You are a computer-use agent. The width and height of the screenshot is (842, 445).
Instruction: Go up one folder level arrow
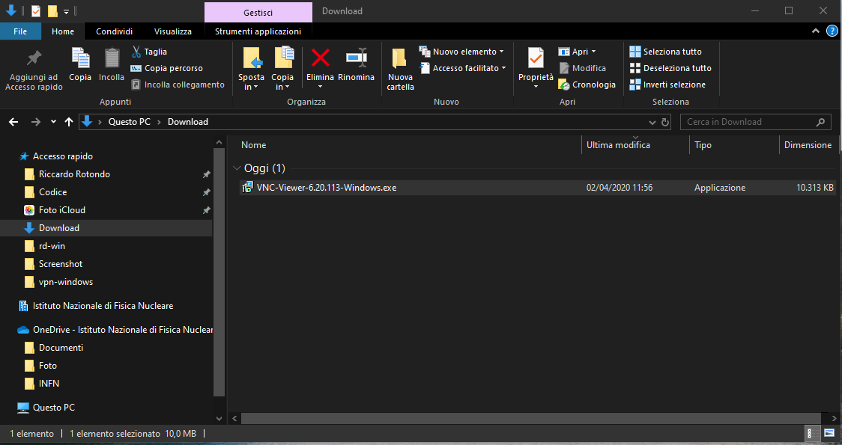click(x=69, y=122)
